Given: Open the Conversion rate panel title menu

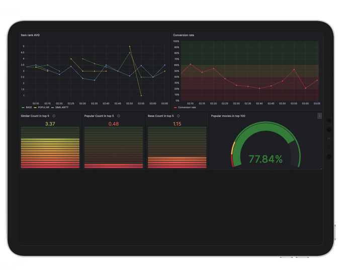Looking at the screenshot, I should click(184, 35).
